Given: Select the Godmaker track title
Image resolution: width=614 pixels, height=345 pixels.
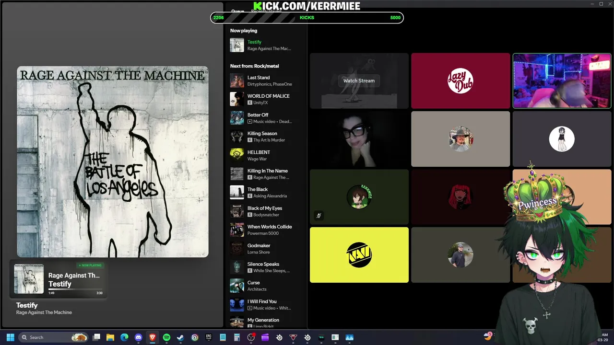Looking at the screenshot, I should click(259, 245).
